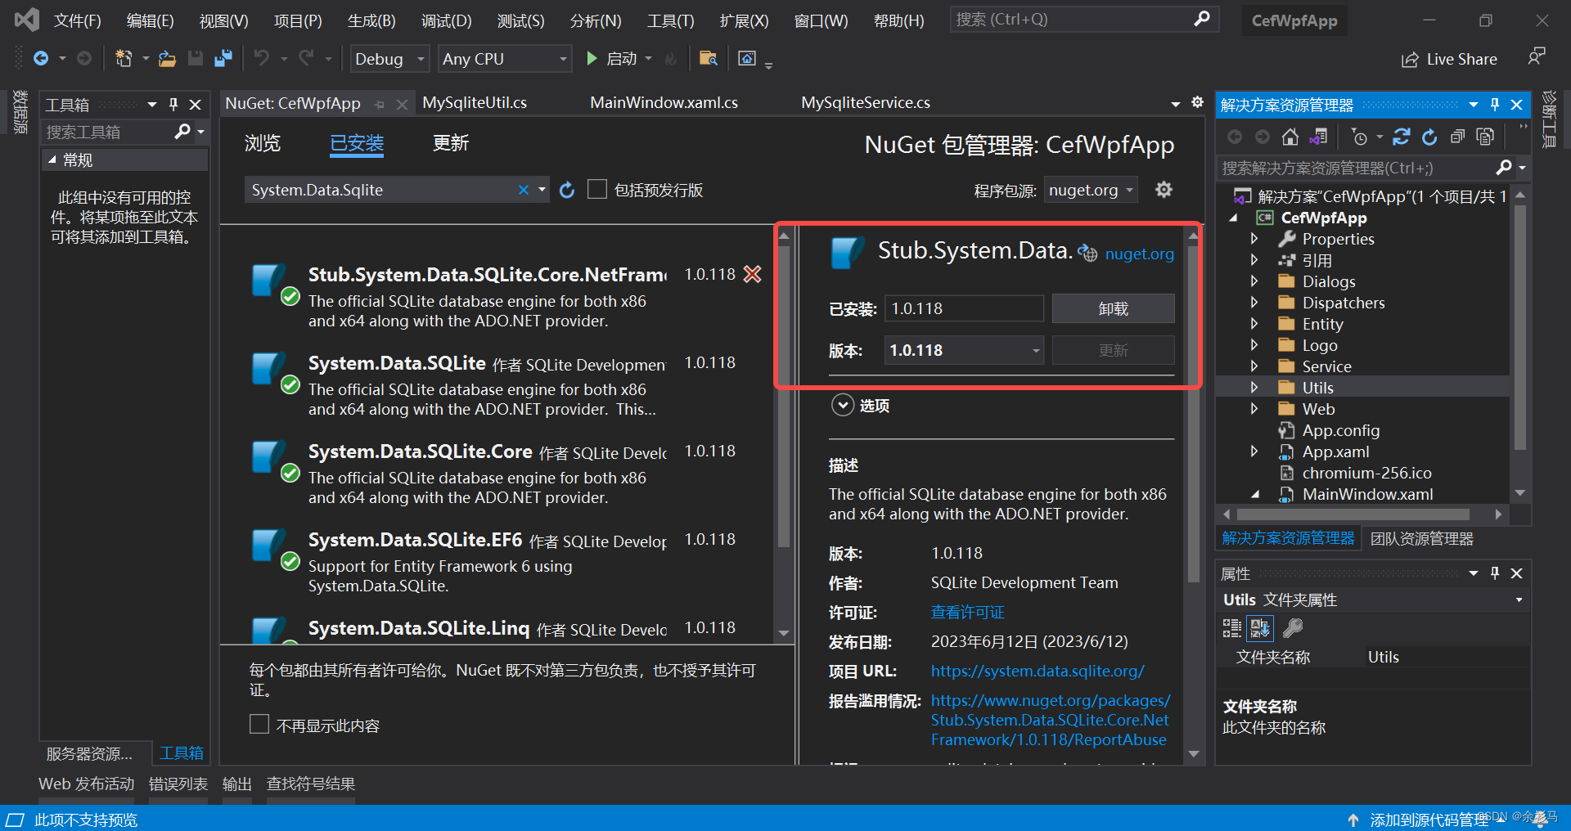Pin the 解决方案资源管理器 panel

(1495, 105)
